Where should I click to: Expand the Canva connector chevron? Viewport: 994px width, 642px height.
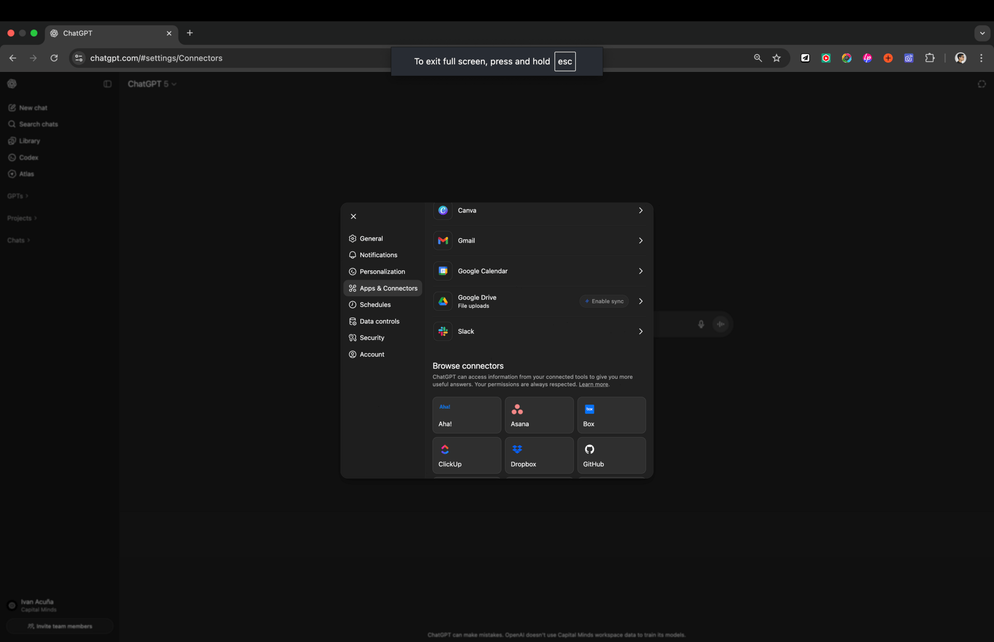640,211
